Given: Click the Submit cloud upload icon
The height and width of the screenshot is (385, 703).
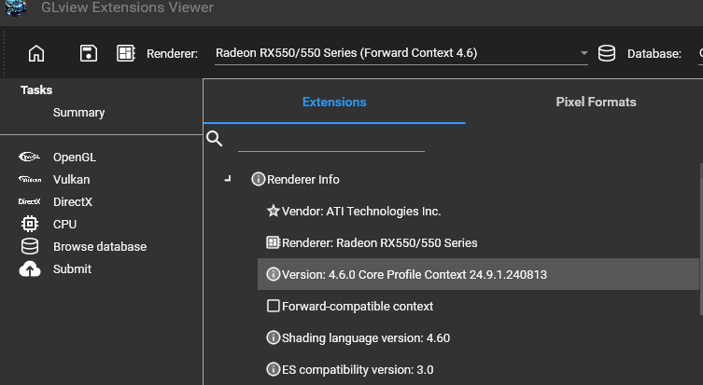Looking at the screenshot, I should pyautogui.click(x=30, y=269).
